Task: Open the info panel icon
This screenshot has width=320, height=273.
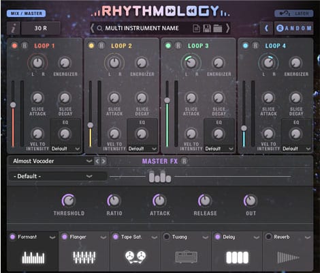Action: pos(14,29)
